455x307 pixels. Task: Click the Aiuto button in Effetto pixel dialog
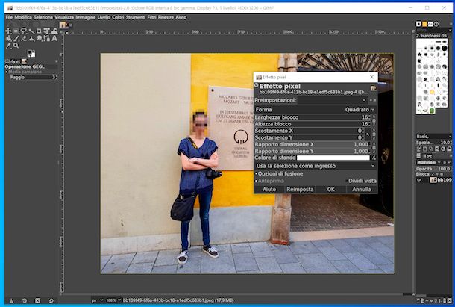click(269, 190)
